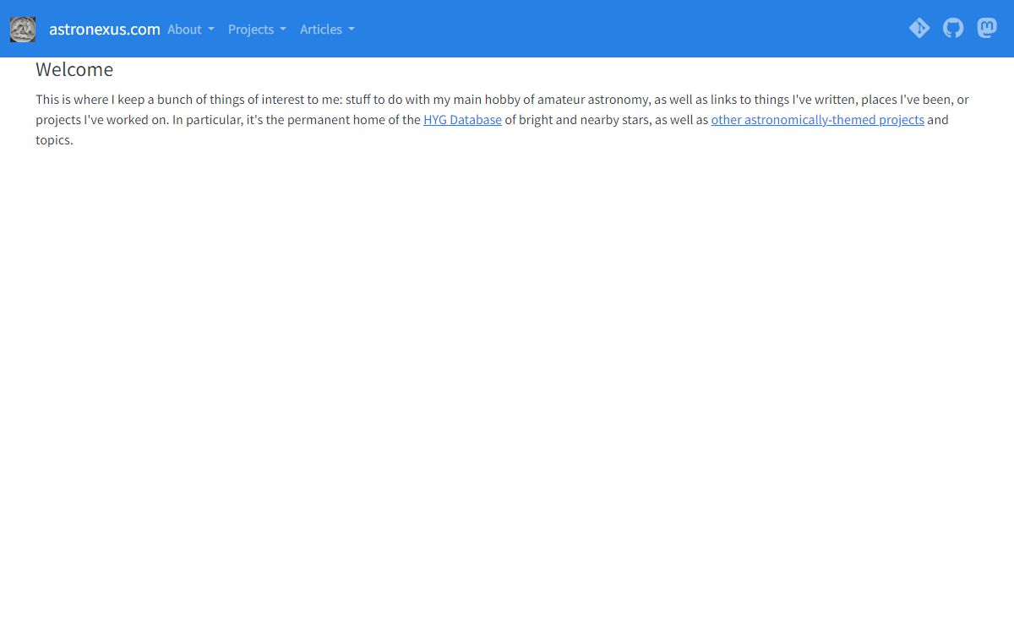Image resolution: width=1014 pixels, height=625 pixels.
Task: Open the Git repository icon link
Action: (919, 29)
